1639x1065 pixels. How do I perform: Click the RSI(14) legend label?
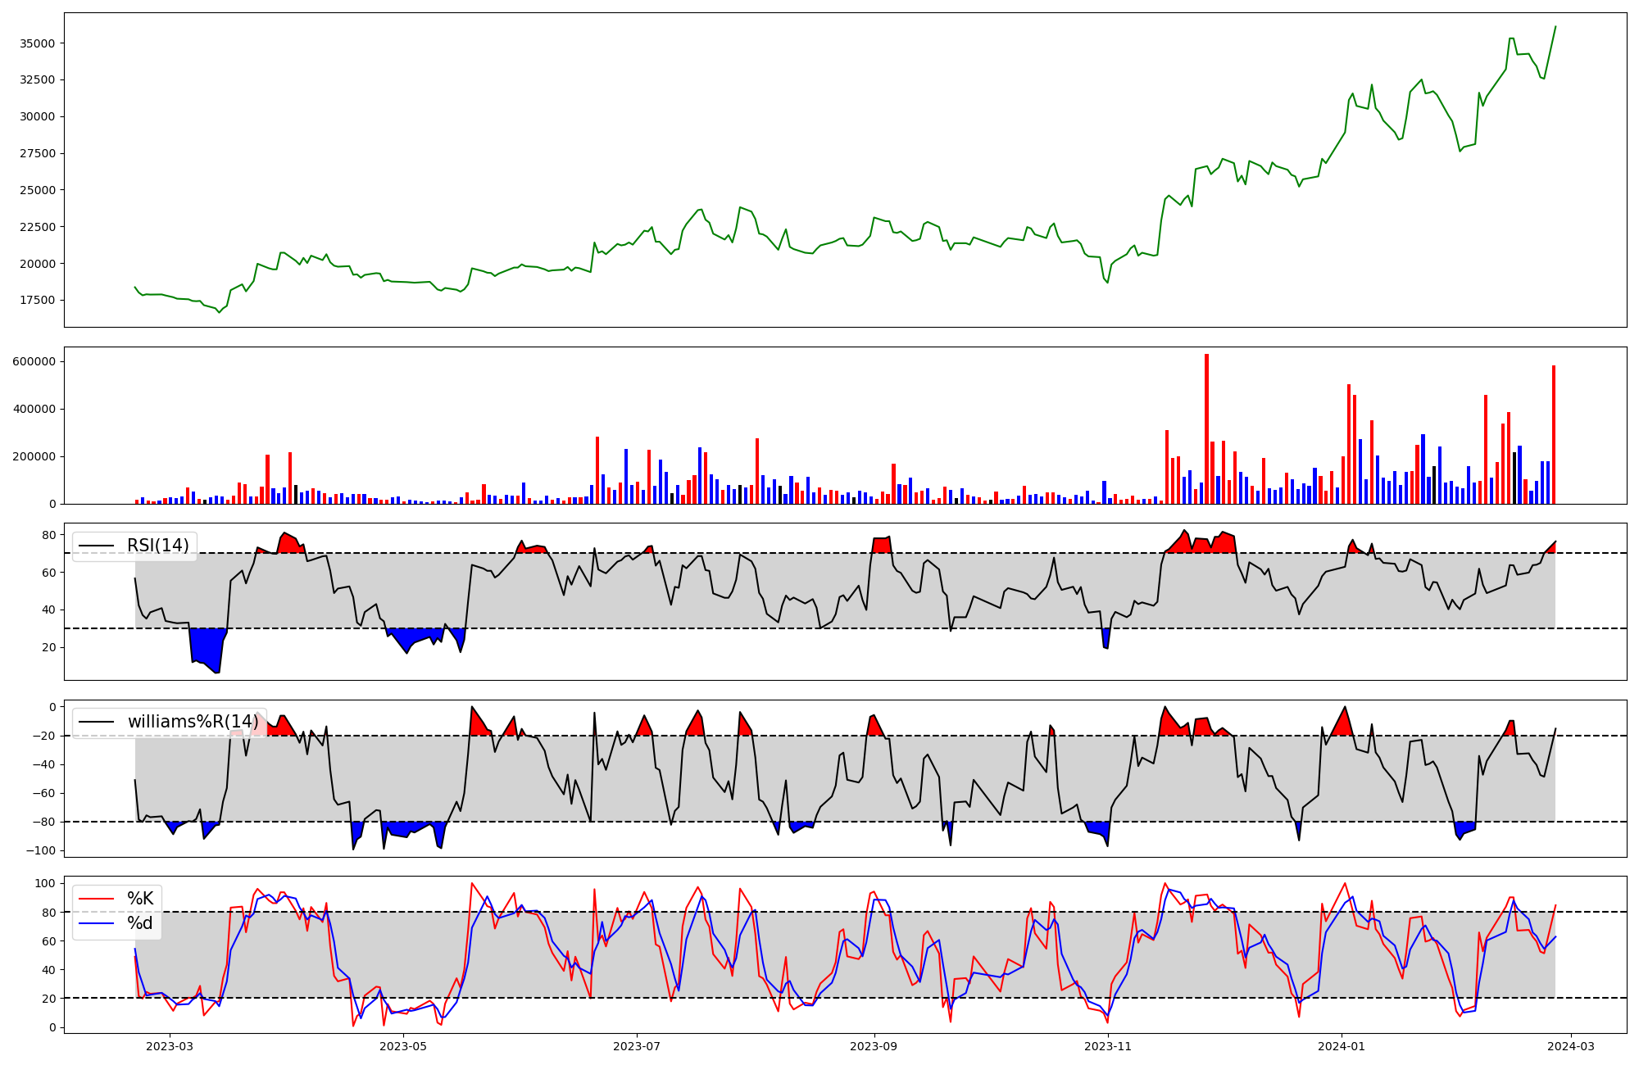click(x=157, y=546)
